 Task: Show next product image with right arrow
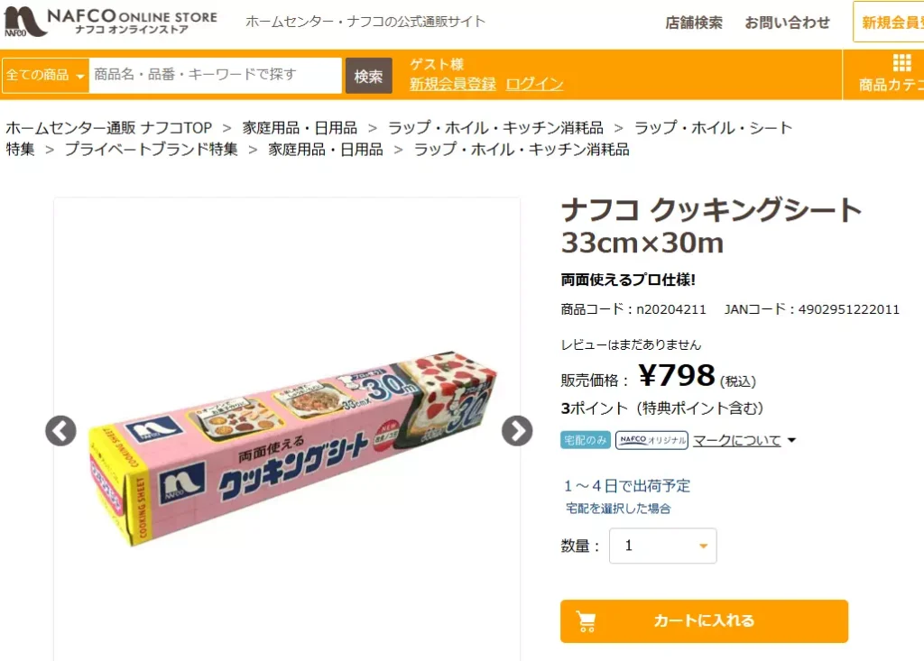(515, 430)
